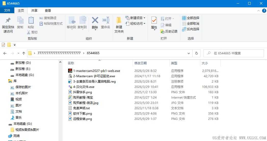This screenshot has height=141, width=267.
Task: Click the quick access properties checkmark icon
Action: point(3,45)
